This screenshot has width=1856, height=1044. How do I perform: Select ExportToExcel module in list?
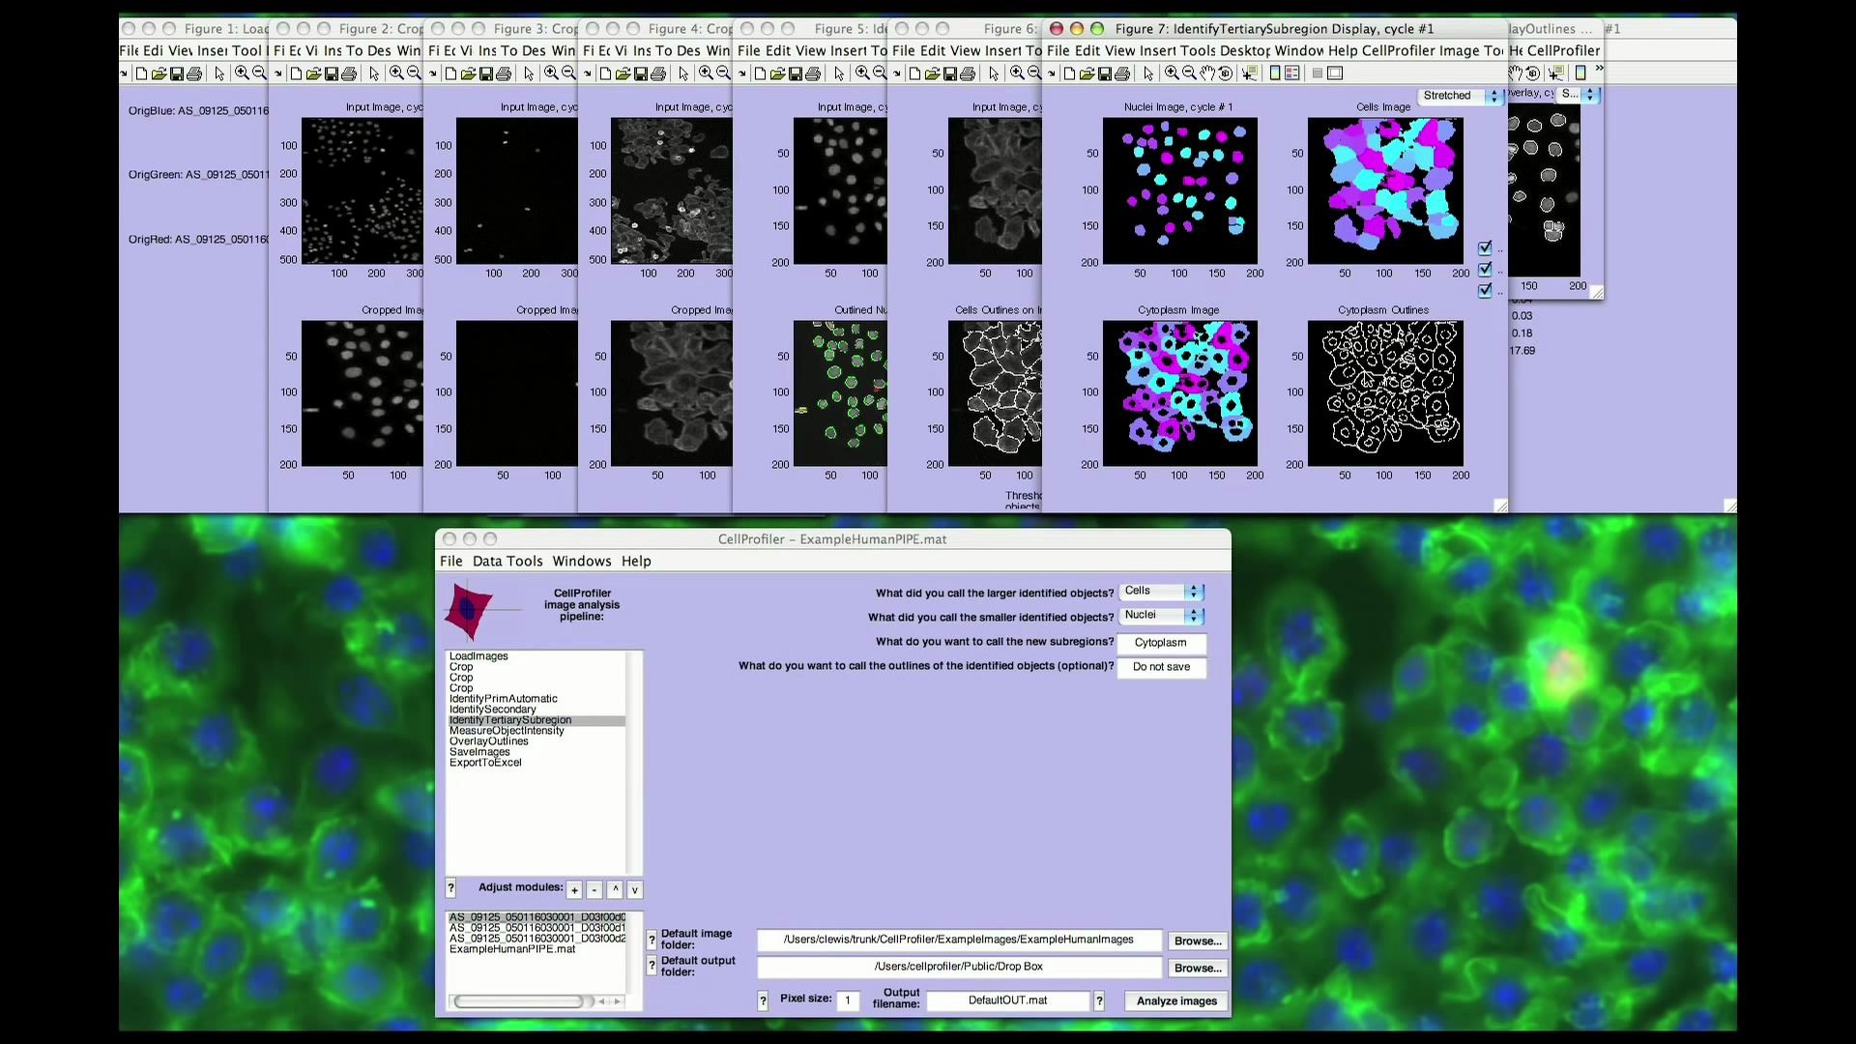tap(485, 763)
